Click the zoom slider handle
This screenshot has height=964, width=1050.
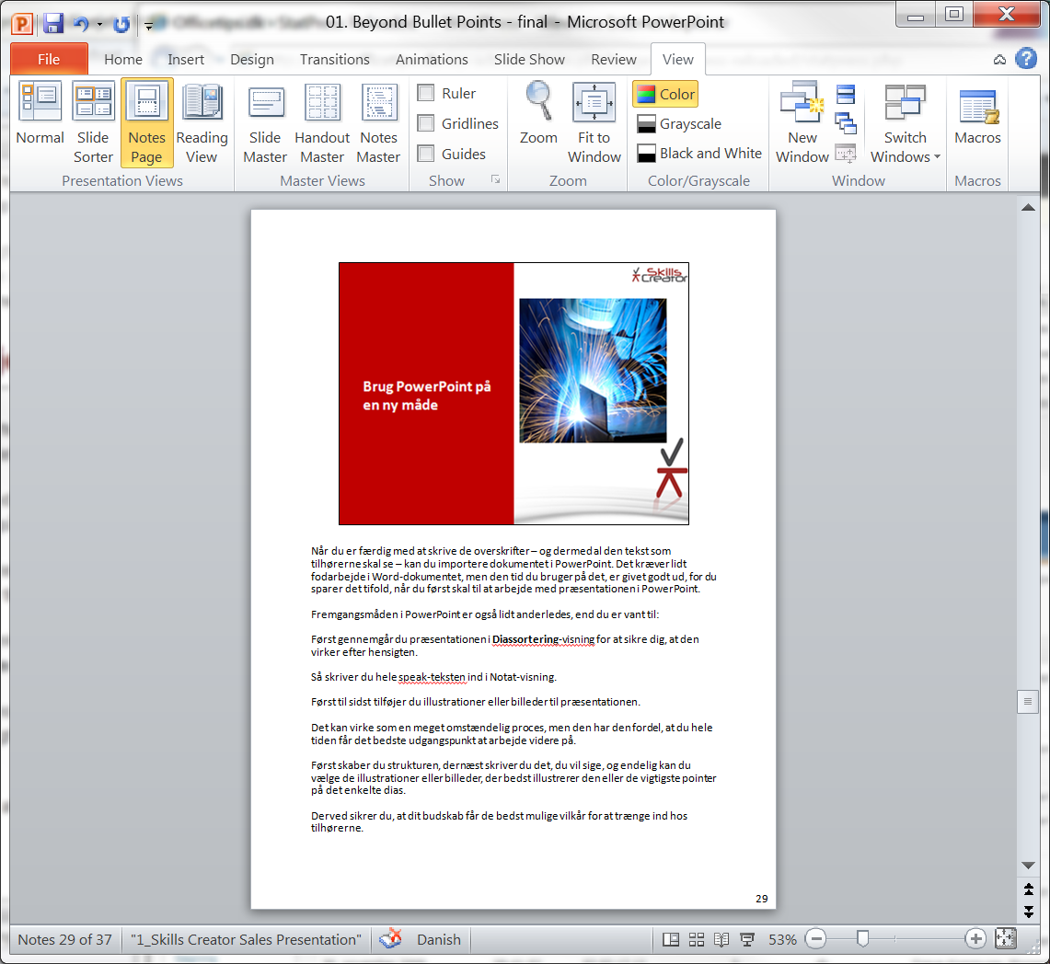coord(862,939)
